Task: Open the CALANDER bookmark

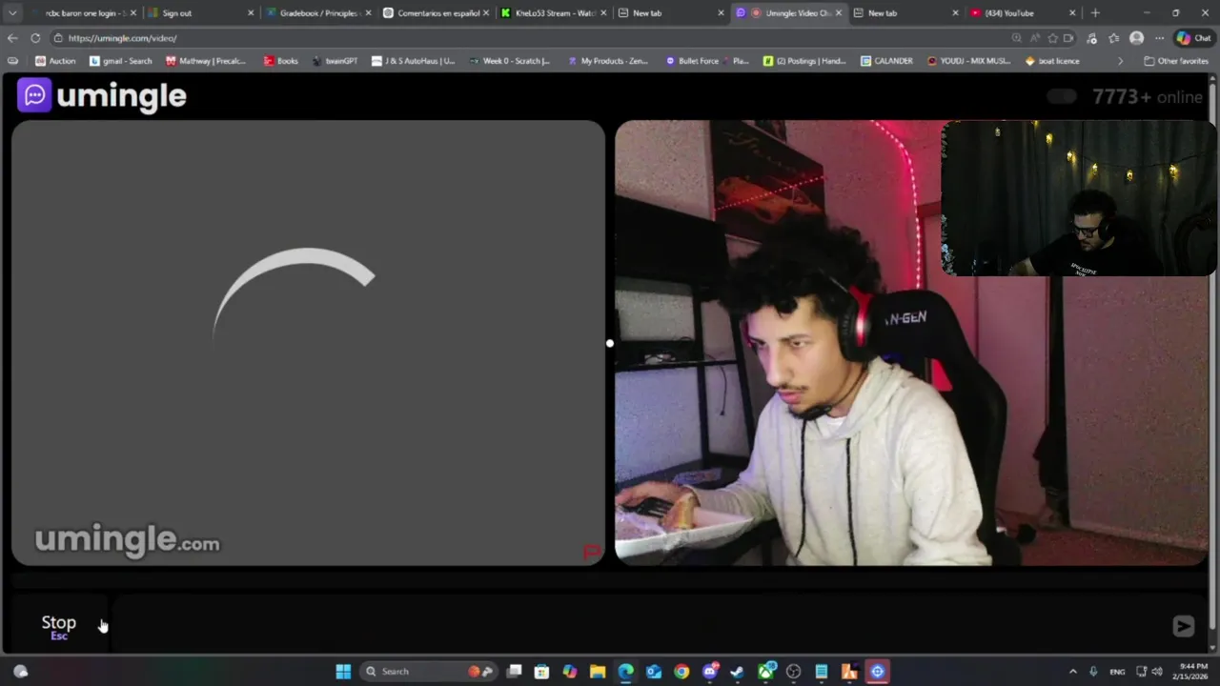Action: (x=886, y=61)
